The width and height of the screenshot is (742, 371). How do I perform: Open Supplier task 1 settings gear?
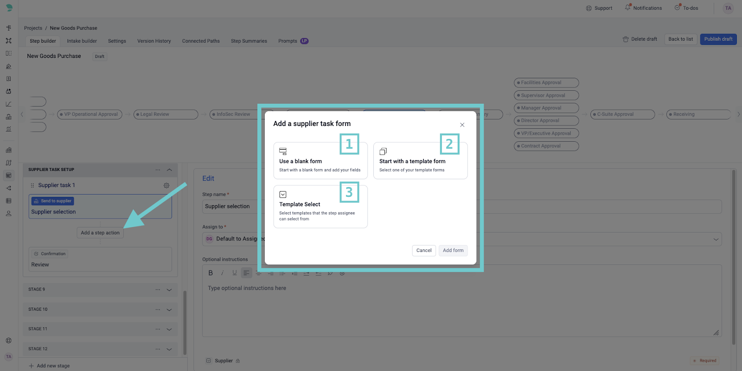(166, 185)
